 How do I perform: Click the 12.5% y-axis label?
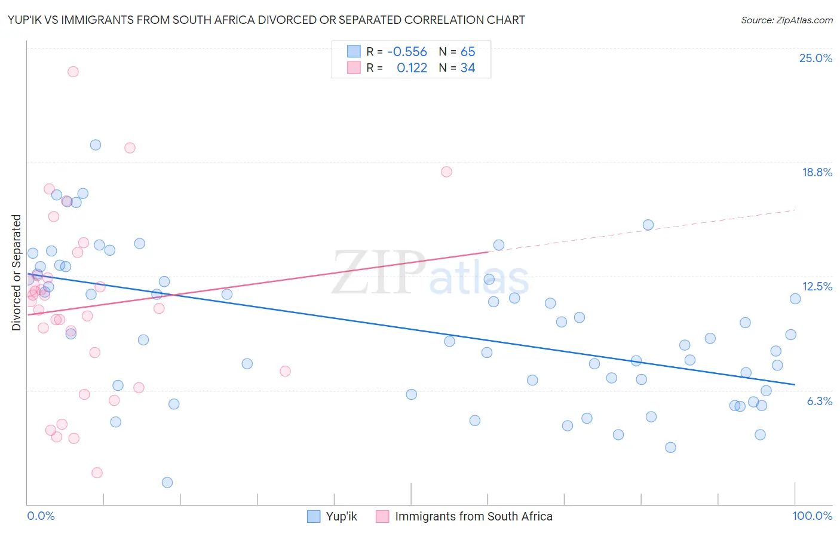pyautogui.click(x=817, y=286)
